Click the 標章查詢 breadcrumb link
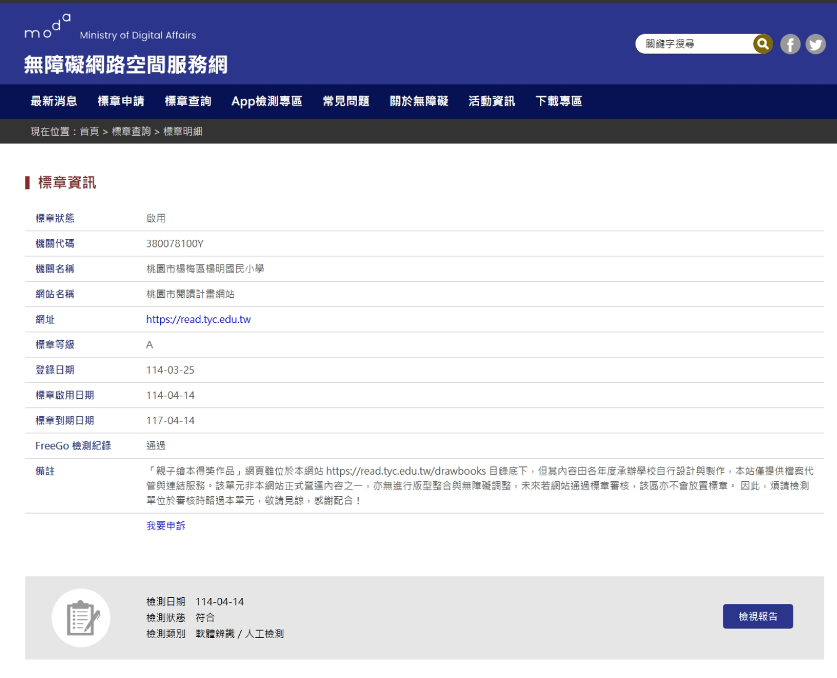This screenshot has height=678, width=837. pyautogui.click(x=131, y=132)
